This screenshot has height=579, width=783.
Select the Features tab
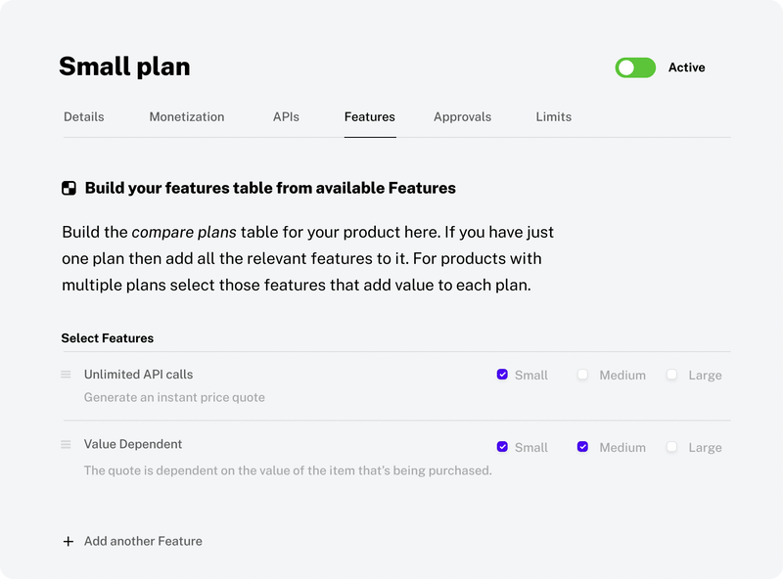[x=369, y=116]
